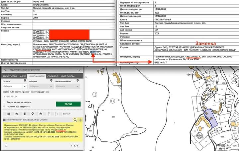Toggle checkbox before the house filter icon

point(13,114)
